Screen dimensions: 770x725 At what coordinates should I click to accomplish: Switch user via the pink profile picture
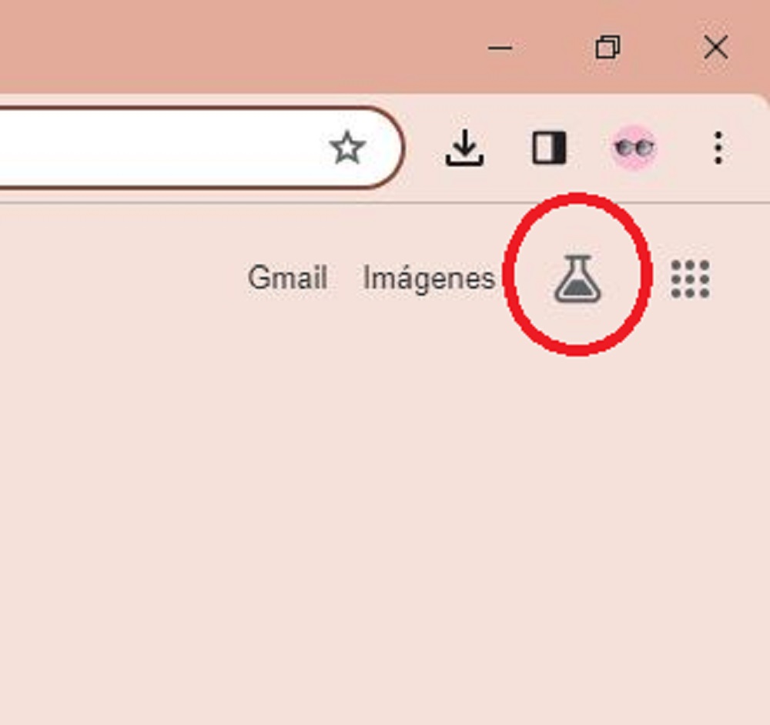click(x=634, y=147)
